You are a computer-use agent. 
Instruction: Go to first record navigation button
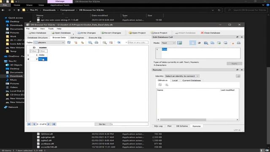point(29,124)
